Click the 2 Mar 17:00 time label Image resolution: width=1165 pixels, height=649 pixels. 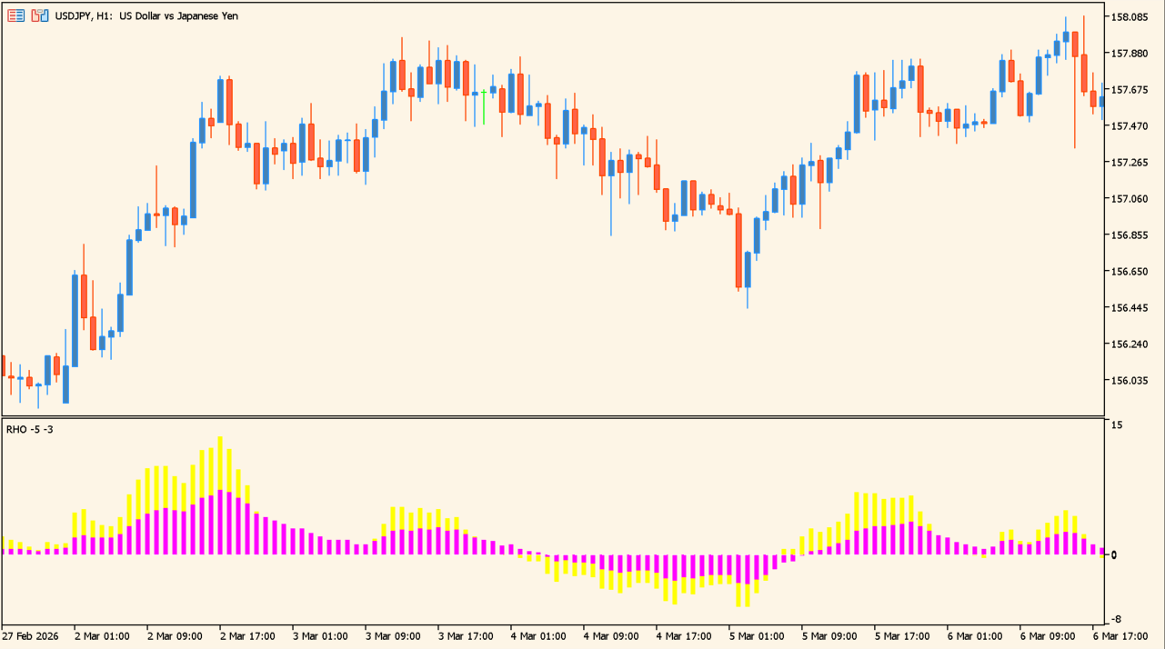pos(247,636)
